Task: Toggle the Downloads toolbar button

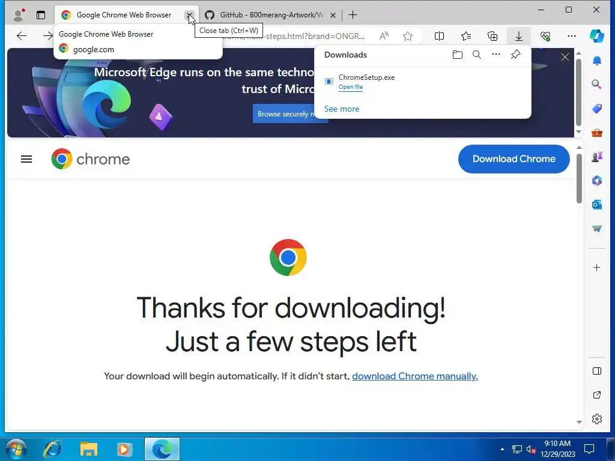Action: click(518, 36)
